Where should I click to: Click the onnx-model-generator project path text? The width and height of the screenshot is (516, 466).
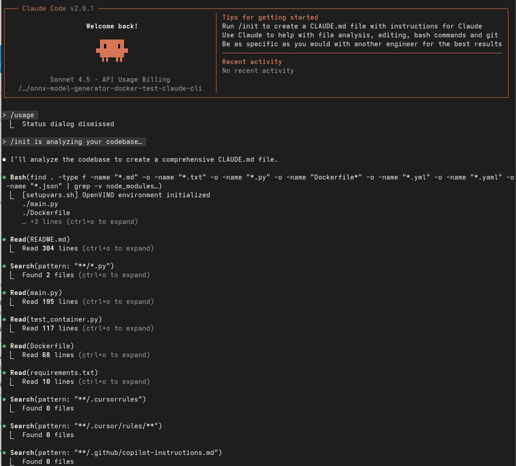click(x=110, y=88)
